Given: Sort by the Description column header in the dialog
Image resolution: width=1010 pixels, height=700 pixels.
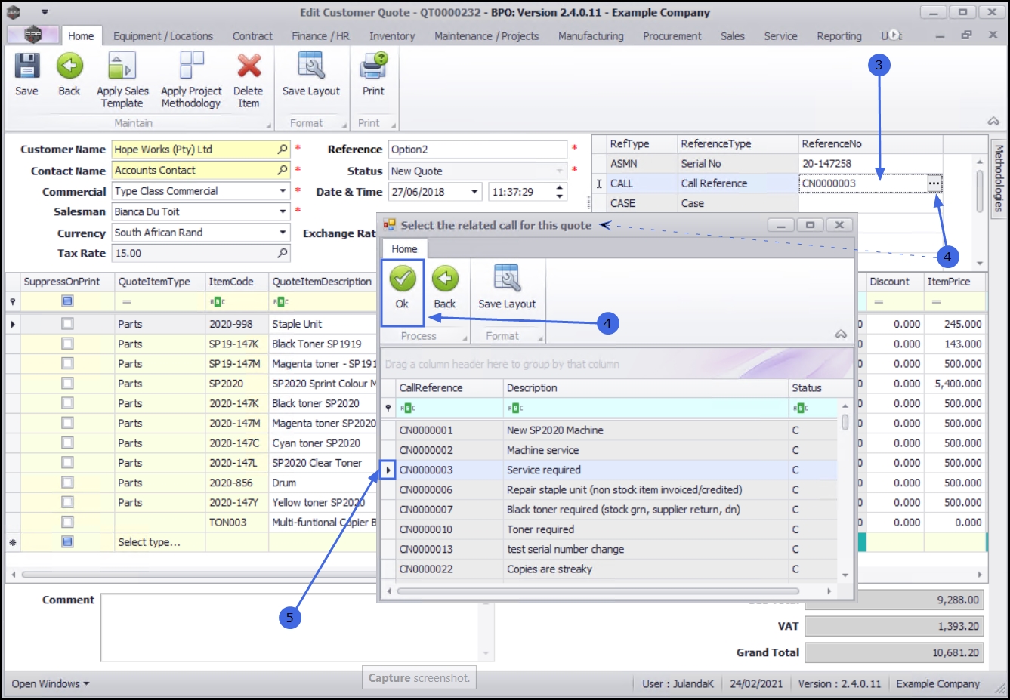Looking at the screenshot, I should click(646, 387).
